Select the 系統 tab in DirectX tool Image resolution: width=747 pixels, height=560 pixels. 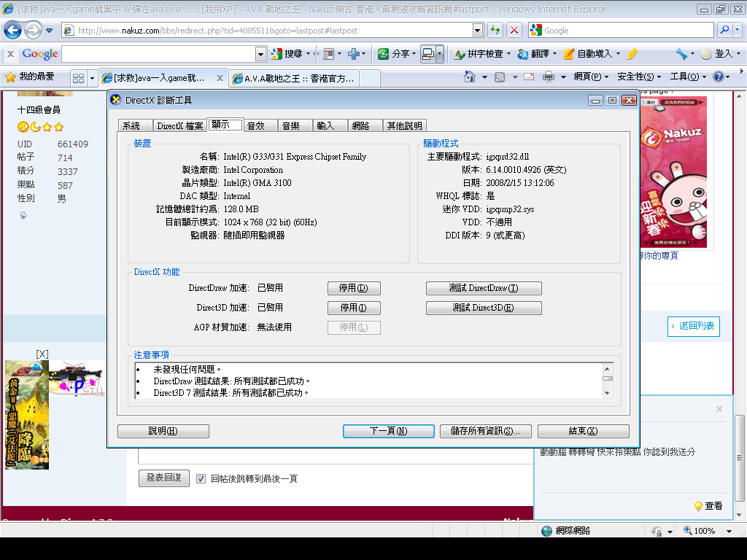pyautogui.click(x=131, y=125)
